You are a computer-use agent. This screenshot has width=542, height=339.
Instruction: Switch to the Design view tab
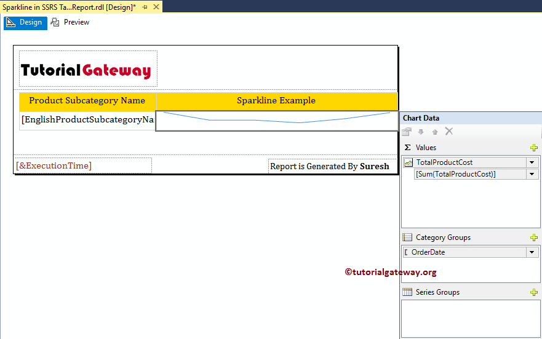pos(25,23)
